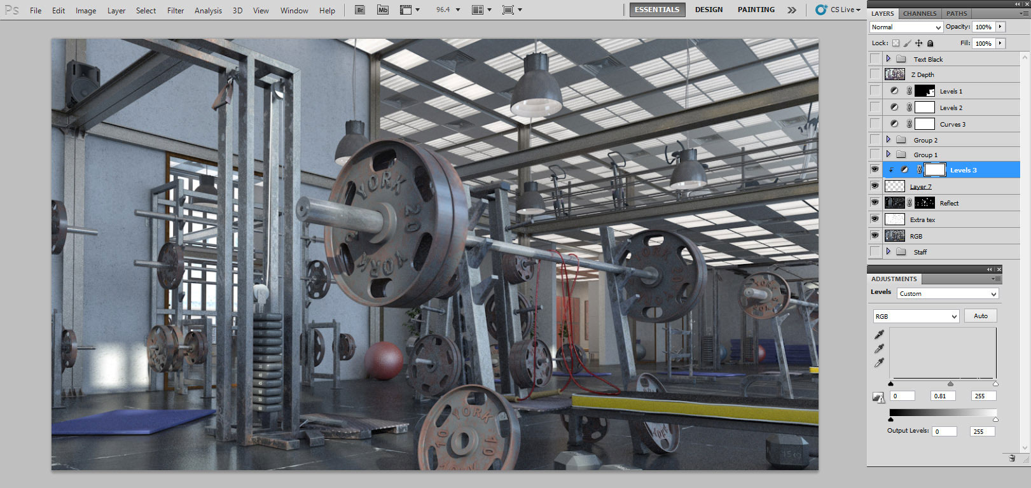The height and width of the screenshot is (488, 1031).
Task: Select the black point eyedropper in Levels
Action: (879, 335)
